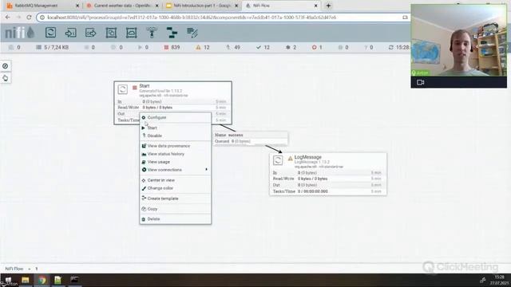
Task: Click the disabled components count 49
Action: 233,48
